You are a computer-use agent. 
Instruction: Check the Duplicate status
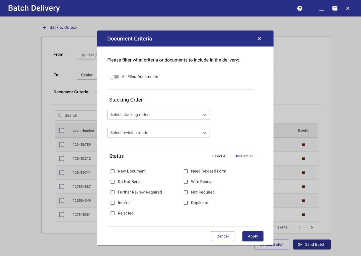tap(186, 203)
